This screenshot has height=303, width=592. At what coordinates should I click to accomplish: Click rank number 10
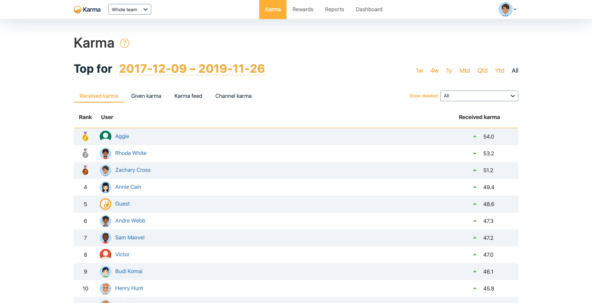tap(85, 288)
